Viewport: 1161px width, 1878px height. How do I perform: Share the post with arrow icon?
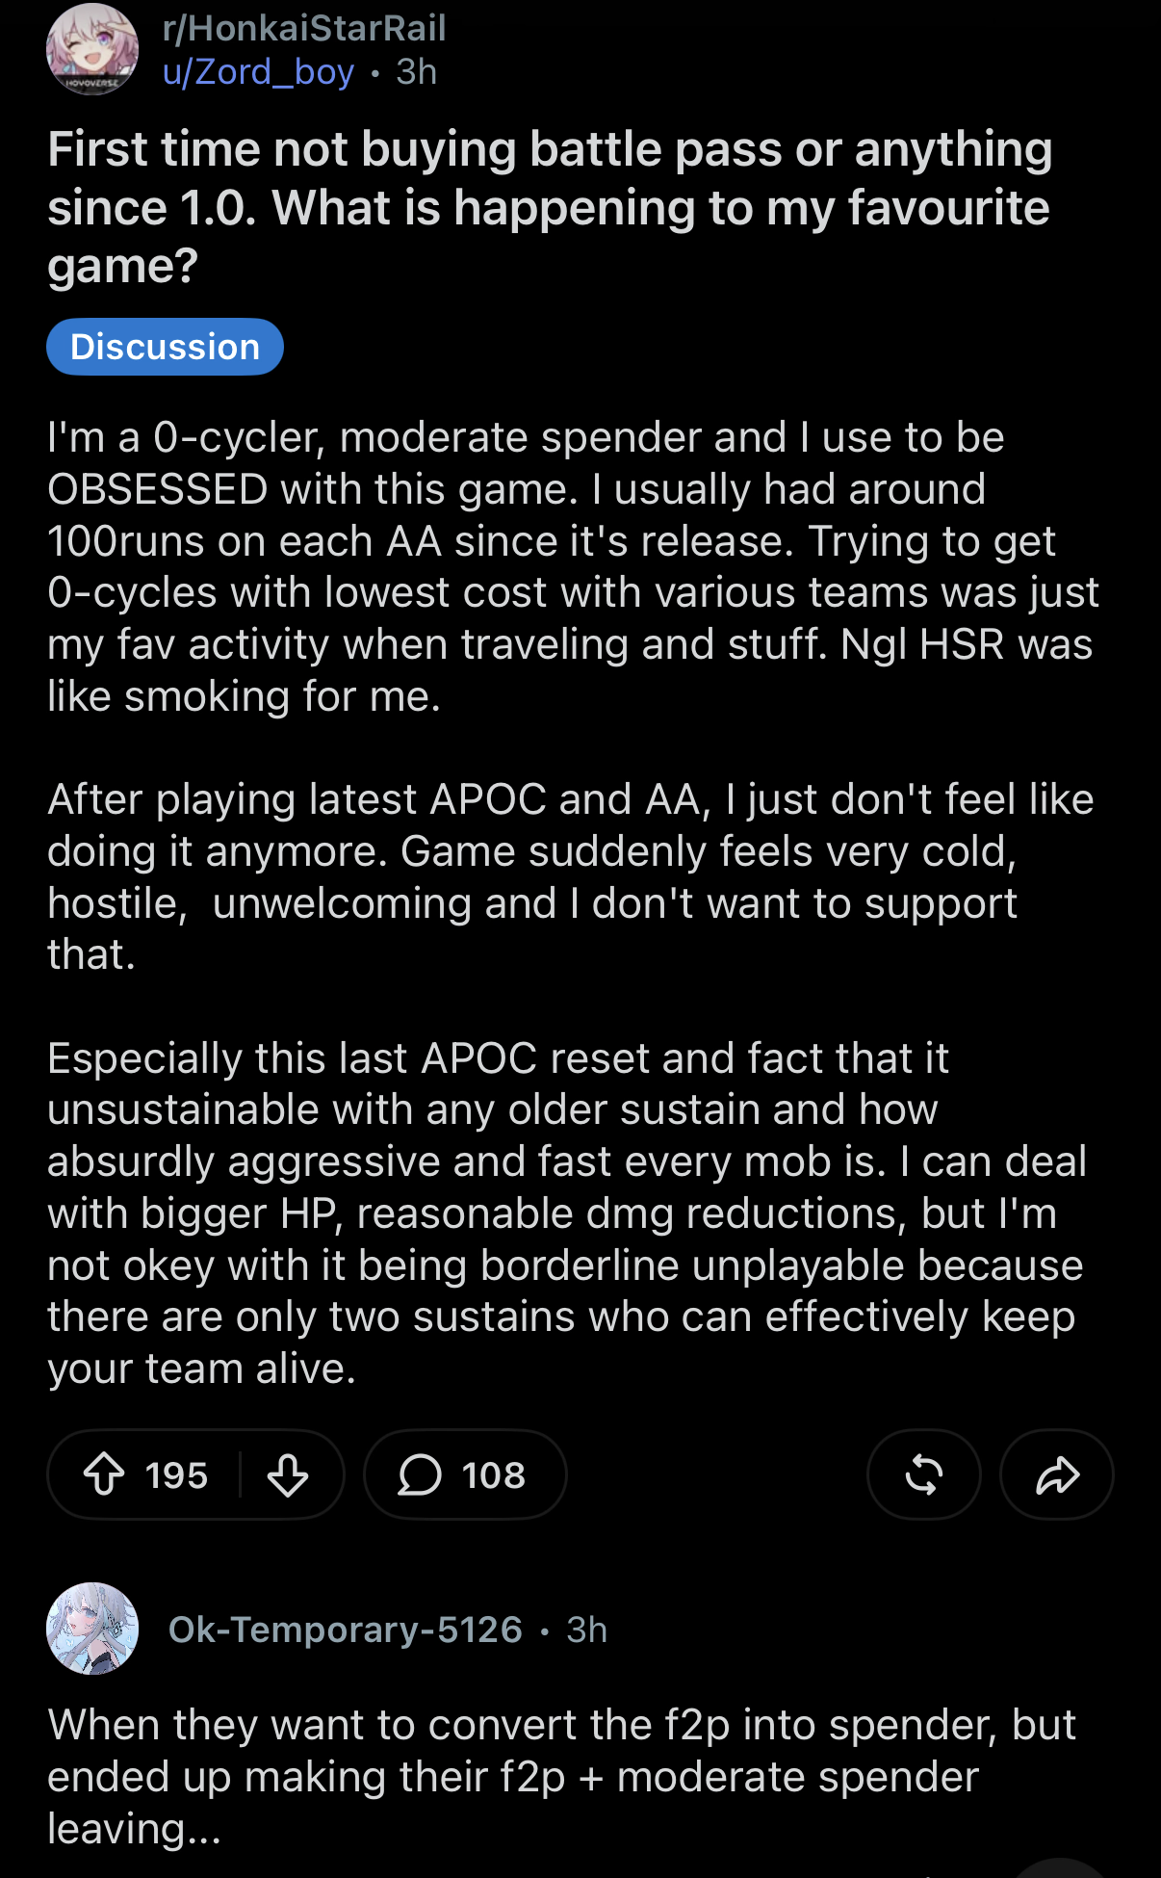point(1057,1474)
